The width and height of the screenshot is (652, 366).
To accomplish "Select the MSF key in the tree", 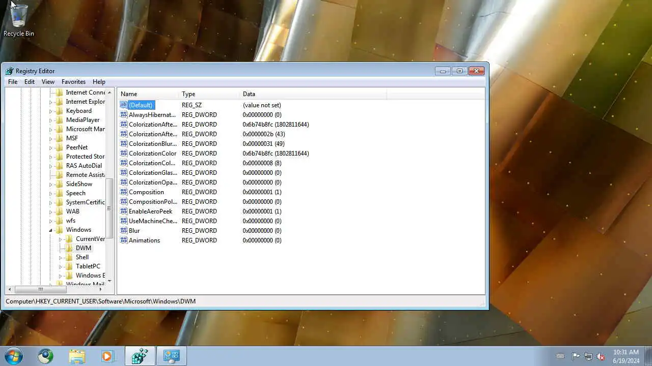I will tap(72, 138).
